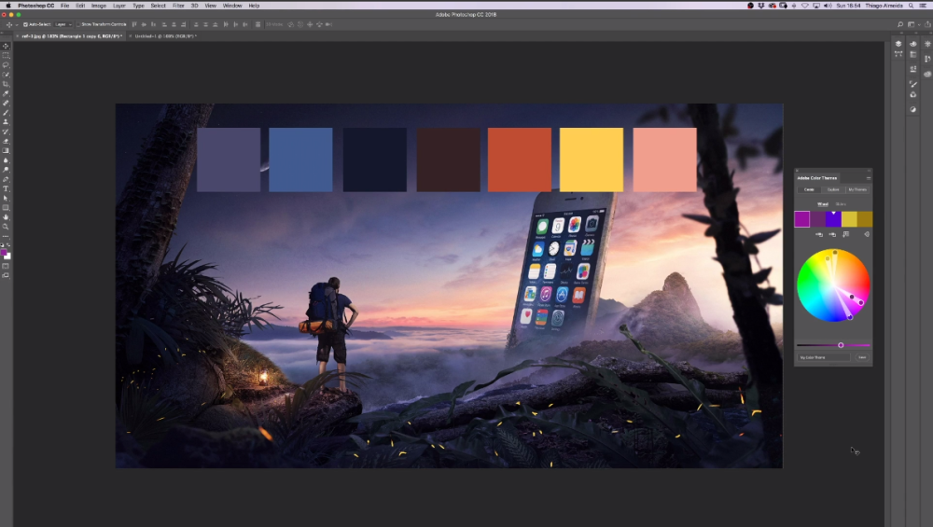This screenshot has width=933, height=527.
Task: Click the volume icon in macOS menu bar
Action: tap(828, 6)
